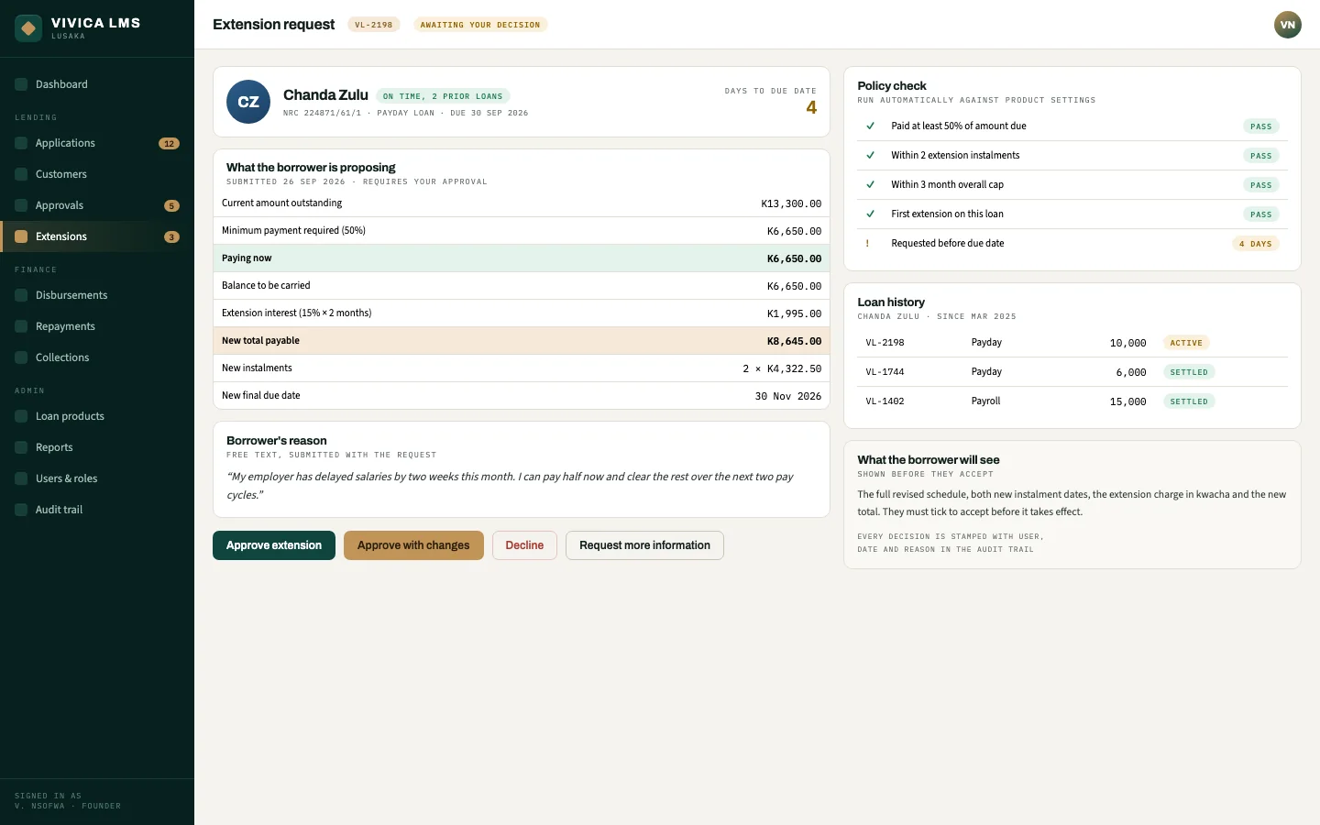This screenshot has width=1320, height=825.
Task: Click the Dashboard sidebar icon
Action: click(21, 84)
